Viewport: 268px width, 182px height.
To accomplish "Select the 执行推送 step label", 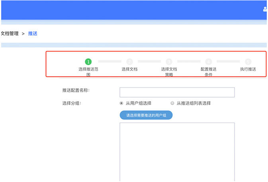I will click(x=248, y=69).
